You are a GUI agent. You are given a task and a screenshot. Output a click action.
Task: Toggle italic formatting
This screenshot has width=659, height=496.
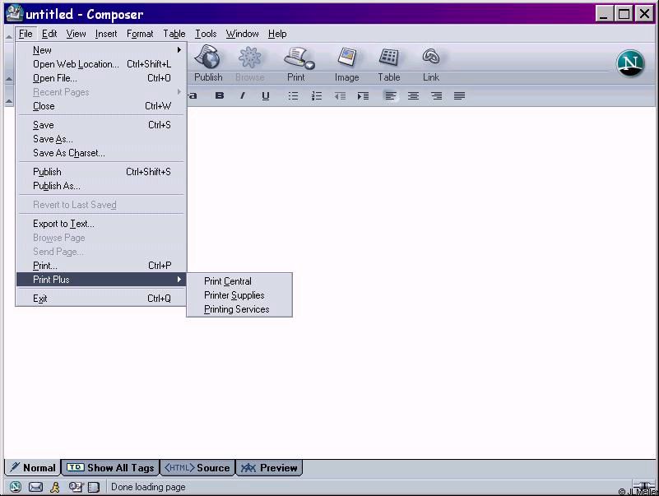(x=243, y=96)
